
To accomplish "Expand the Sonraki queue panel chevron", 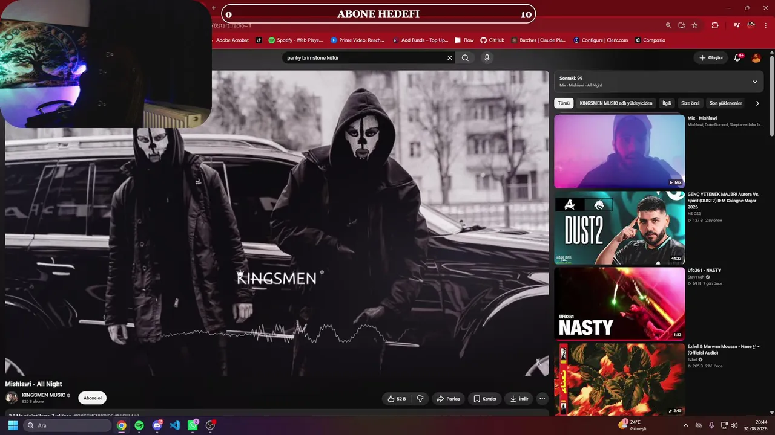I will [755, 82].
